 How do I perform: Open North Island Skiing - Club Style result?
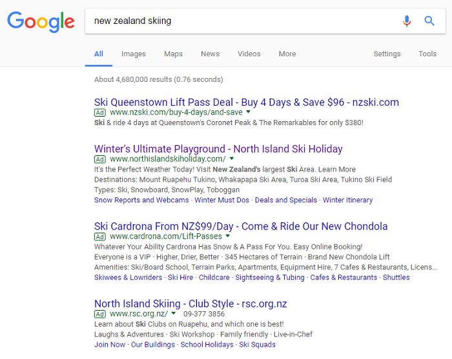190,304
